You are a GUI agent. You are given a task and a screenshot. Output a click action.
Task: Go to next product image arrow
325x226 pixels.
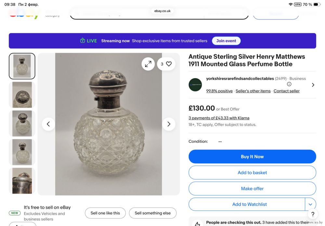point(169,124)
